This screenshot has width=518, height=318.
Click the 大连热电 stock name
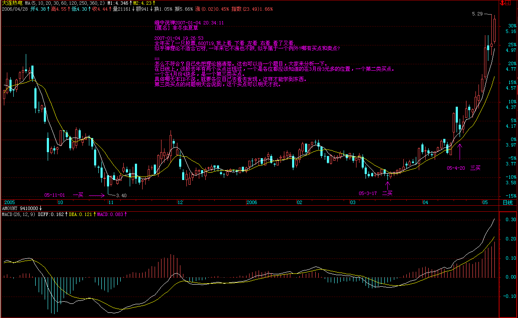12,3
